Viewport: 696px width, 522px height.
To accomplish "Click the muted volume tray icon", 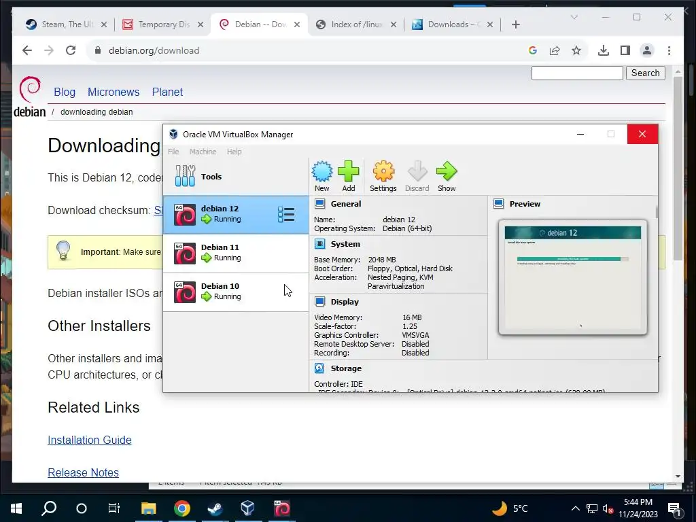I will (608, 508).
